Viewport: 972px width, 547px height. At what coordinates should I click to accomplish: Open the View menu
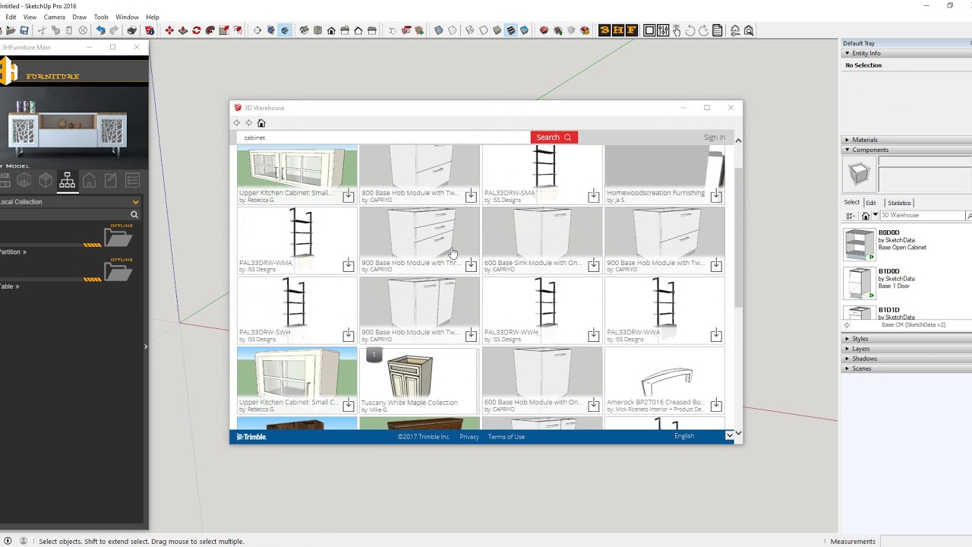click(x=30, y=17)
